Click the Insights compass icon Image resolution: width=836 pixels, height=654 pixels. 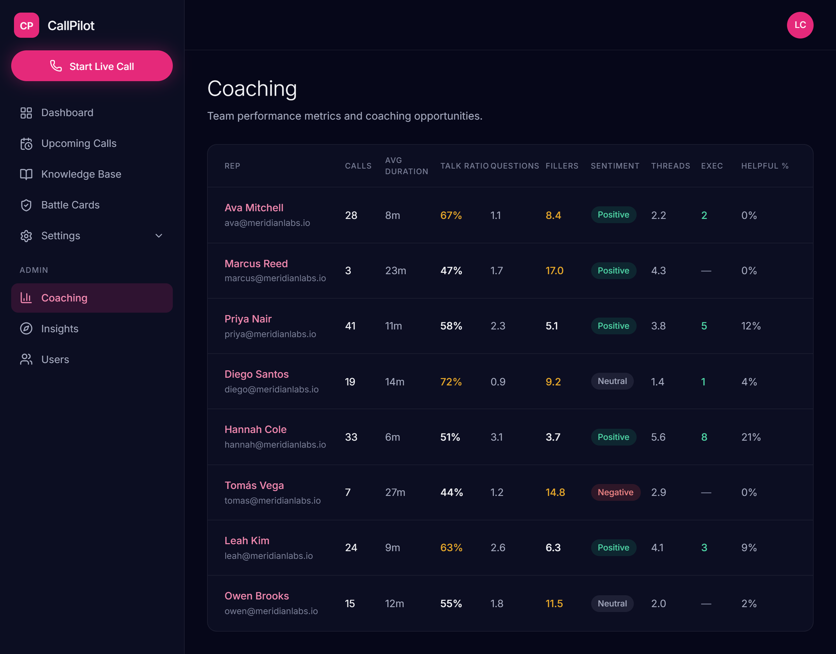26,329
